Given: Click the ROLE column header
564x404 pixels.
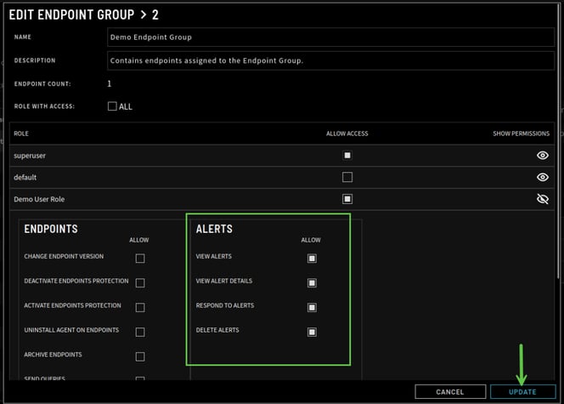Looking at the screenshot, I should 21,134.
